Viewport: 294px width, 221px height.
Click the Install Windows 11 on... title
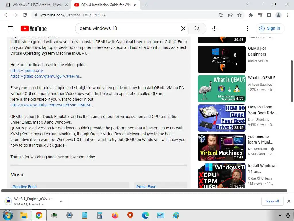(262, 169)
